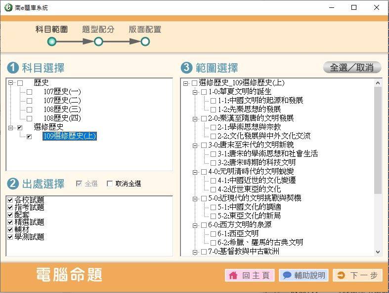The image size is (389, 293).
Task: Select the 5-2:東亞文化的新局 row
Action: (x=249, y=216)
